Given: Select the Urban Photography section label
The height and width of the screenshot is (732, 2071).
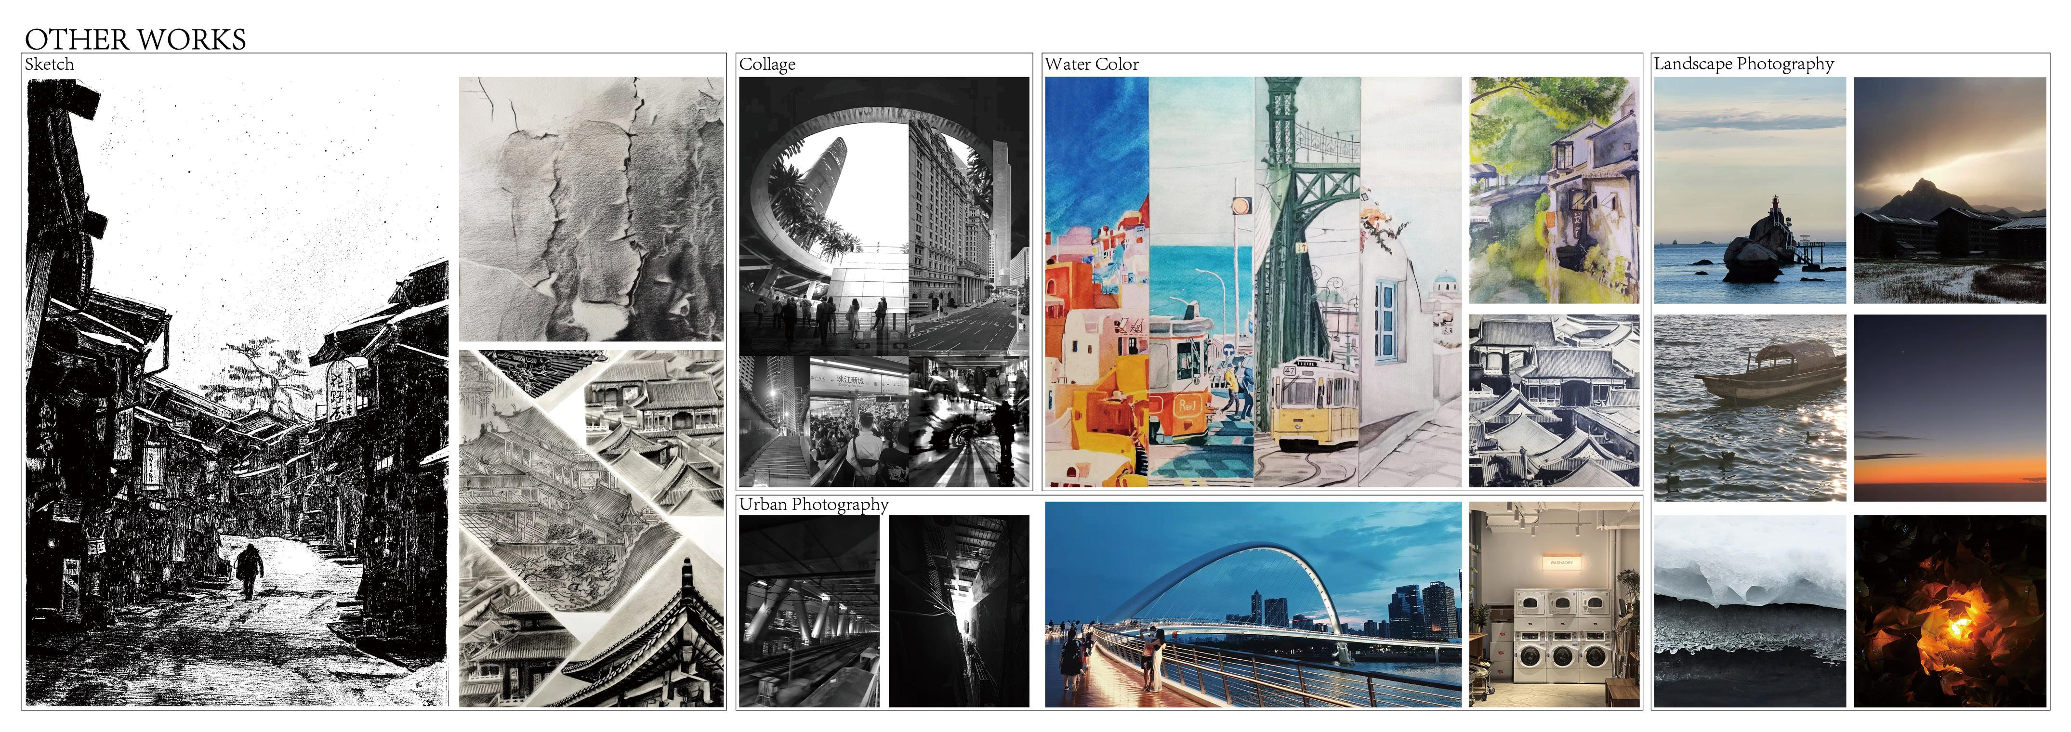Looking at the screenshot, I should pos(814,505).
